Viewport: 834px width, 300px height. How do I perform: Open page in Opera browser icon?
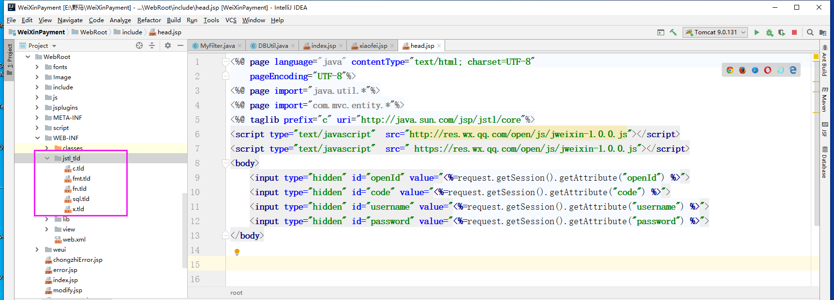[768, 70]
